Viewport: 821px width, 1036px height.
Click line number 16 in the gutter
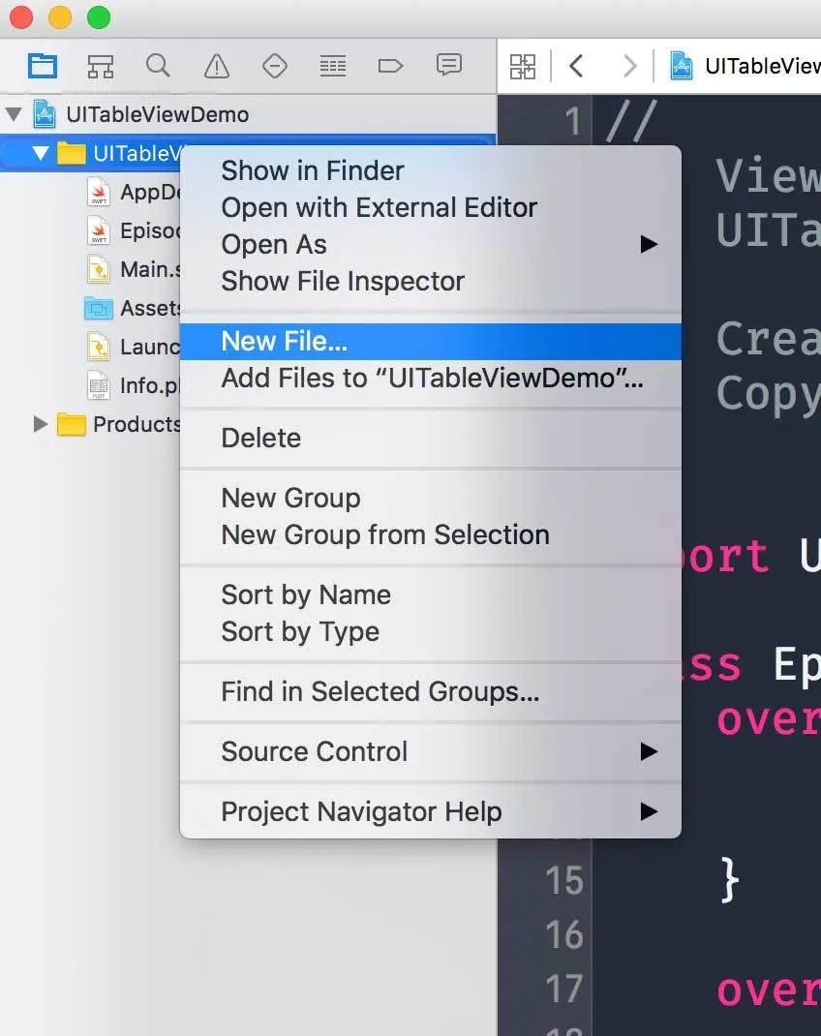point(564,935)
